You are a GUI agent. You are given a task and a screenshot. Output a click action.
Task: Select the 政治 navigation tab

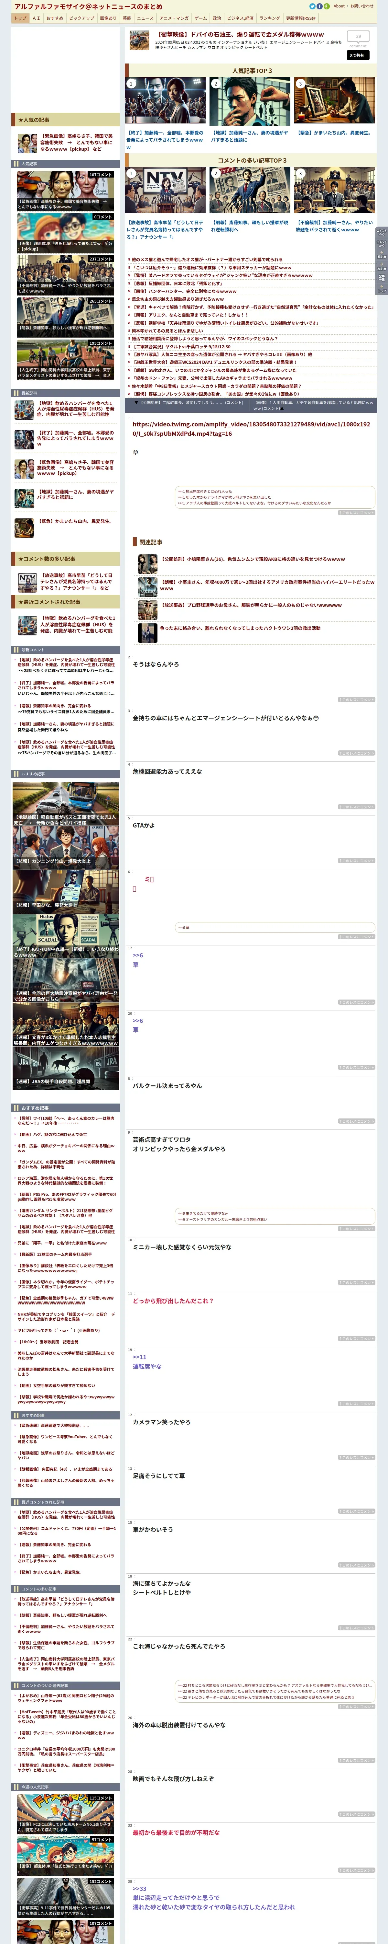tap(217, 18)
